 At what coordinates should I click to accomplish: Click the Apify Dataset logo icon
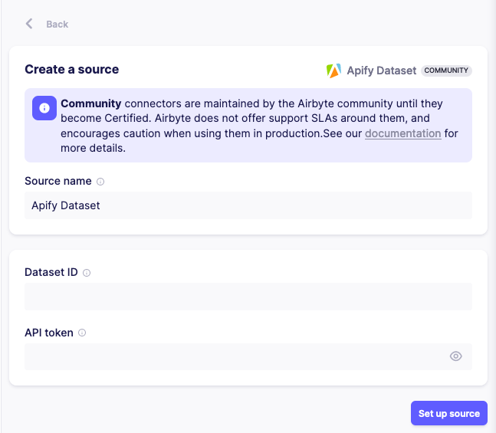333,71
